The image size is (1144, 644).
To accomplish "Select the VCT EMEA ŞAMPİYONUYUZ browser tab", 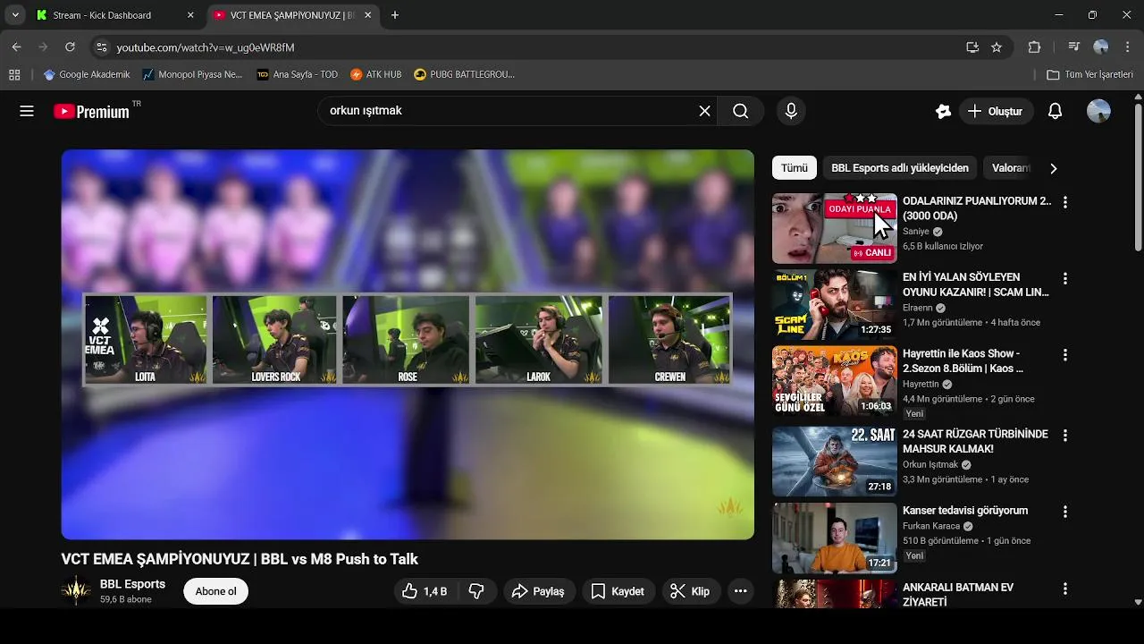I will 291,15.
